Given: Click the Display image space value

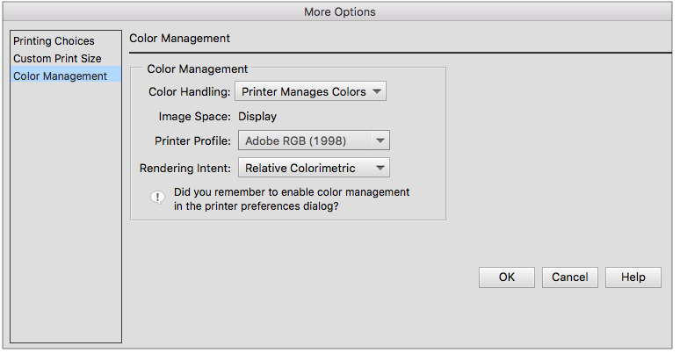Looking at the screenshot, I should (x=257, y=116).
